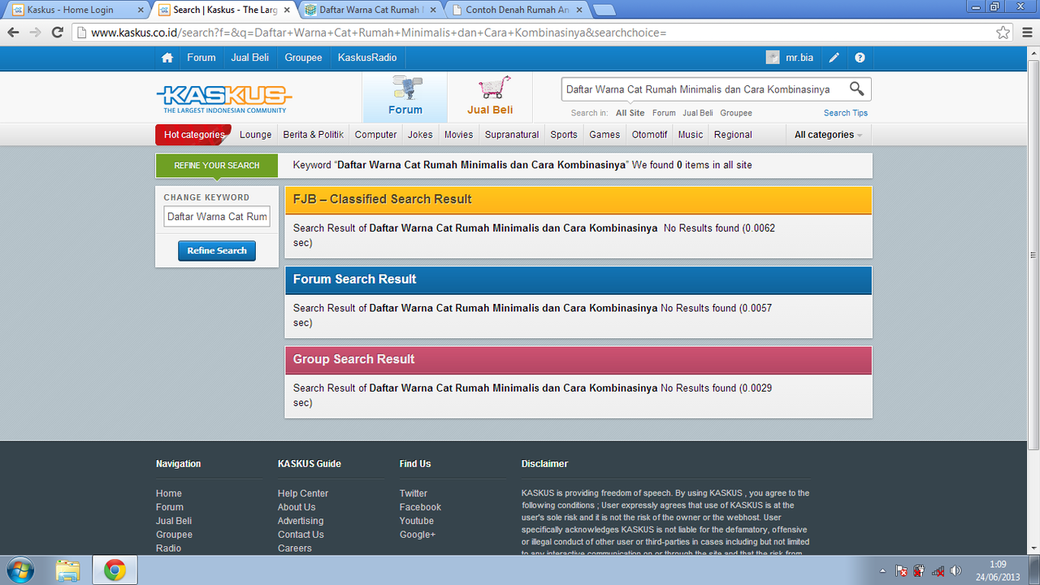Open the Contact Us footer link
Screen dimensions: 1040x585
coord(301,535)
